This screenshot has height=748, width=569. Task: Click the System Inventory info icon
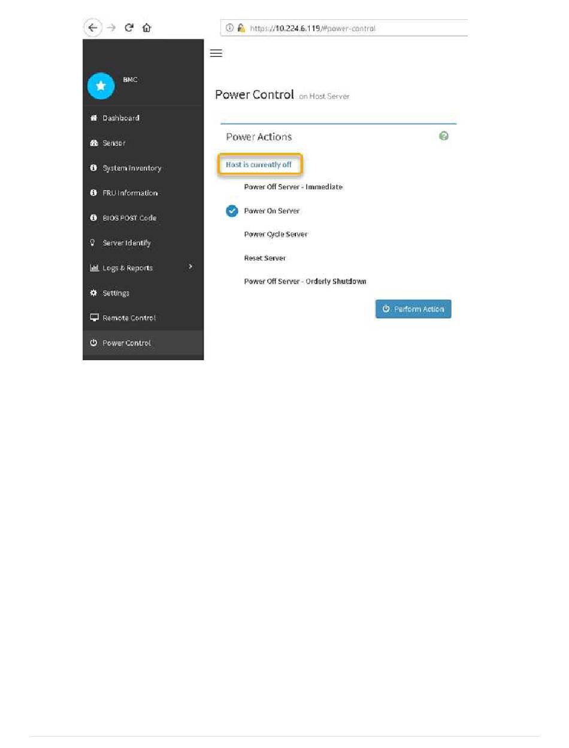[93, 168]
